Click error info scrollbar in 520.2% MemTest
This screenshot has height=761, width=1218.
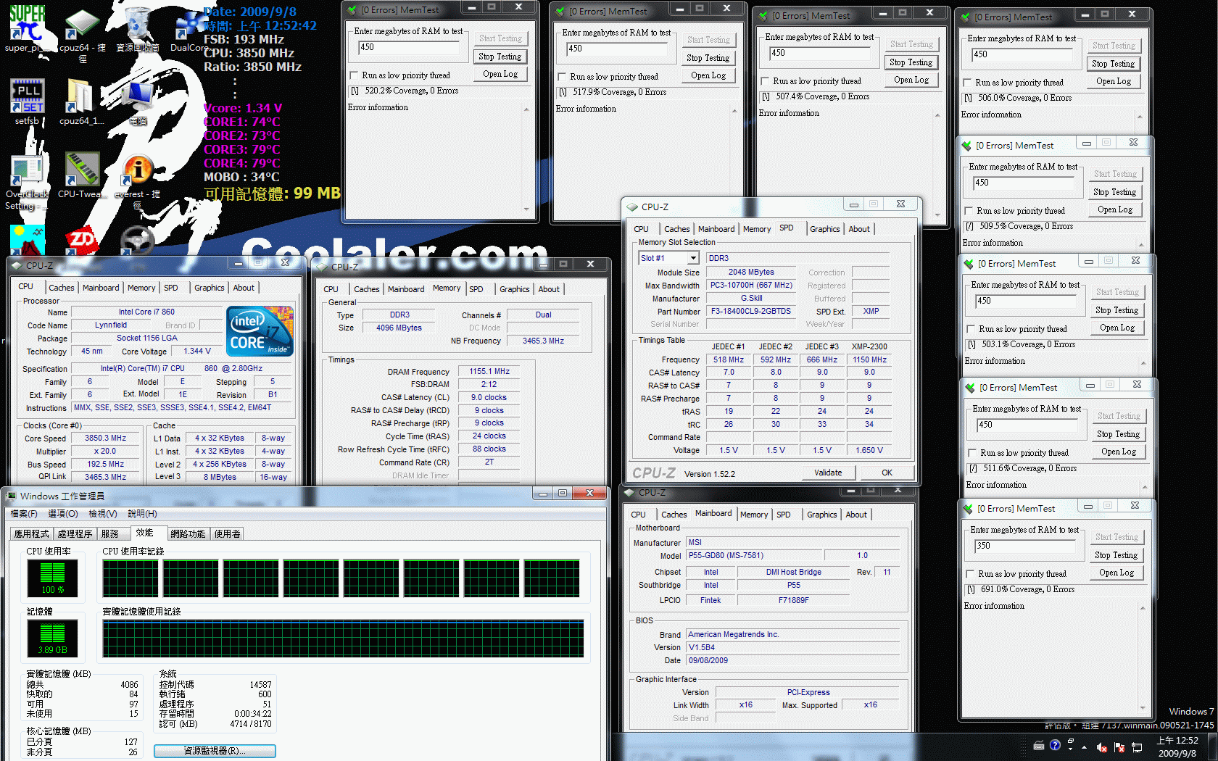pyautogui.click(x=526, y=159)
